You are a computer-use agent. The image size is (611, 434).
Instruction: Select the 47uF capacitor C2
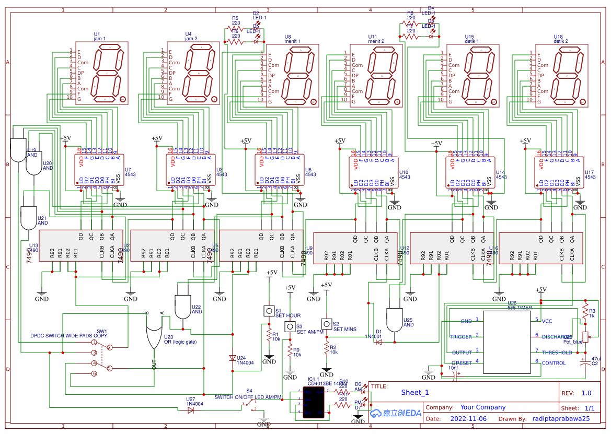(x=585, y=361)
